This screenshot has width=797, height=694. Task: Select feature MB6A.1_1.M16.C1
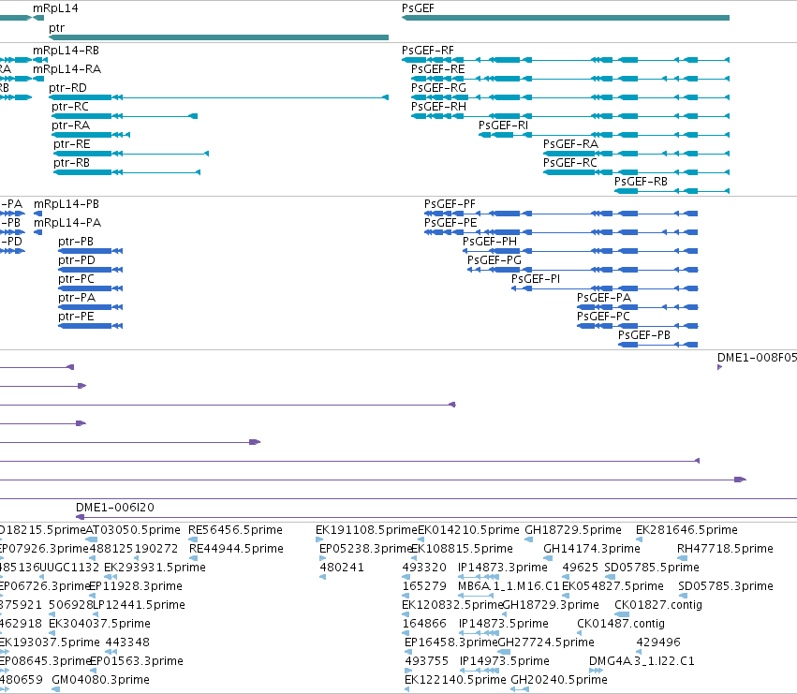coord(476,596)
